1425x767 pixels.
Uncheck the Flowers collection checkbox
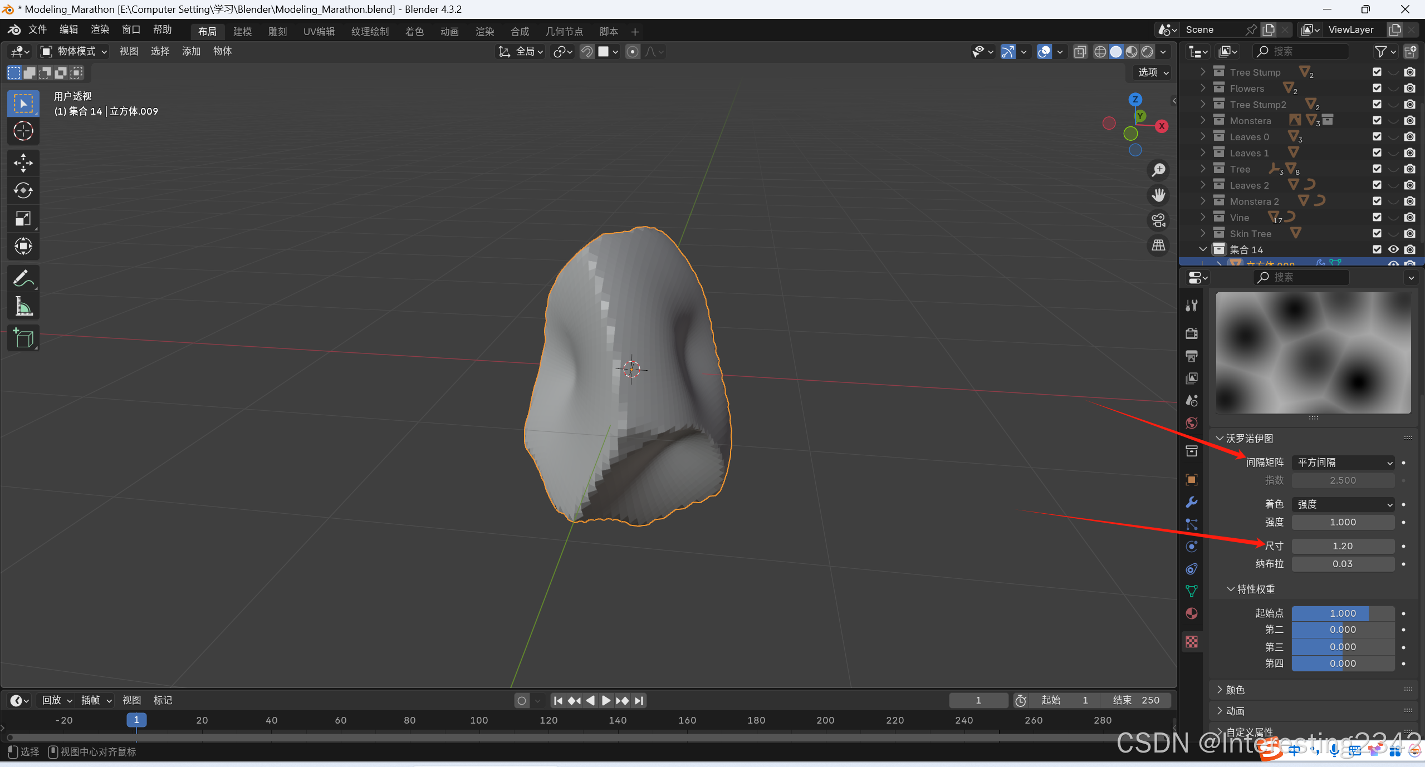click(x=1377, y=88)
